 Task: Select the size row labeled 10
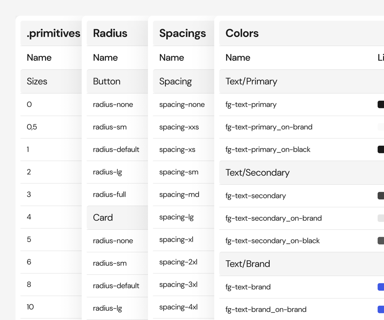pos(51,307)
